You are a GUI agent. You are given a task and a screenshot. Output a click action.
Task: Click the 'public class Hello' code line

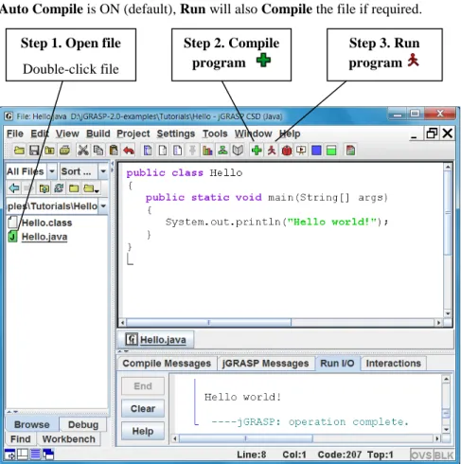(x=185, y=173)
